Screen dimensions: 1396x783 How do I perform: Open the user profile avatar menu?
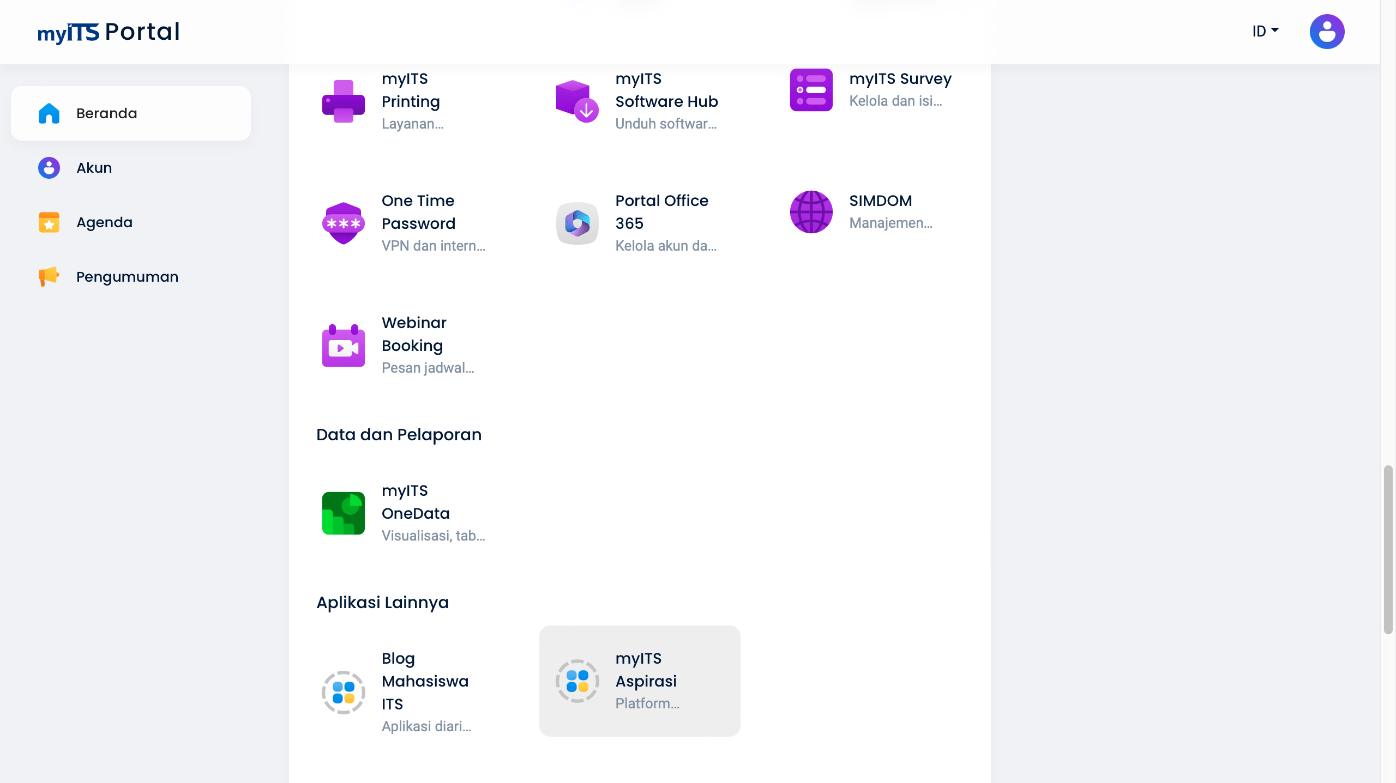click(x=1327, y=32)
